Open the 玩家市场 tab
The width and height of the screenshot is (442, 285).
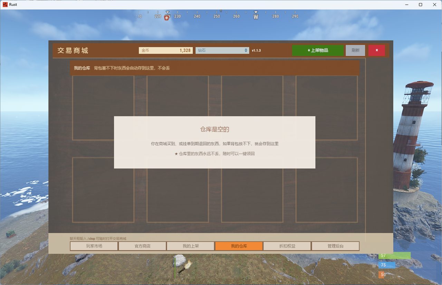[94, 246]
